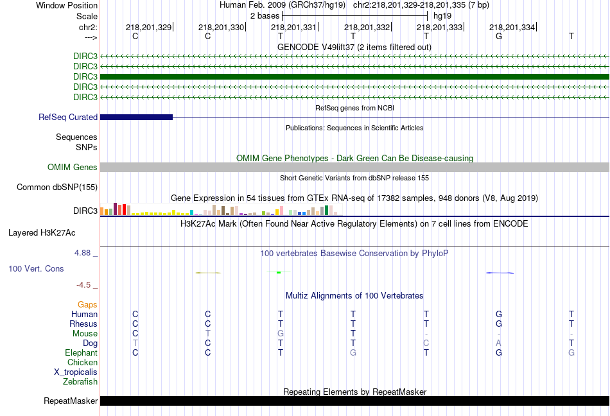610x416 pixels.
Task: Click the 'chr2:218,201,329-218,201,335 (7 bp)' range text
Action: point(421,5)
